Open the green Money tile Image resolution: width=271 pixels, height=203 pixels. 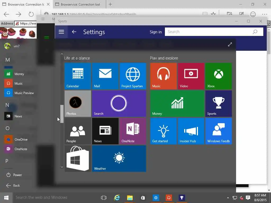tap(177, 104)
